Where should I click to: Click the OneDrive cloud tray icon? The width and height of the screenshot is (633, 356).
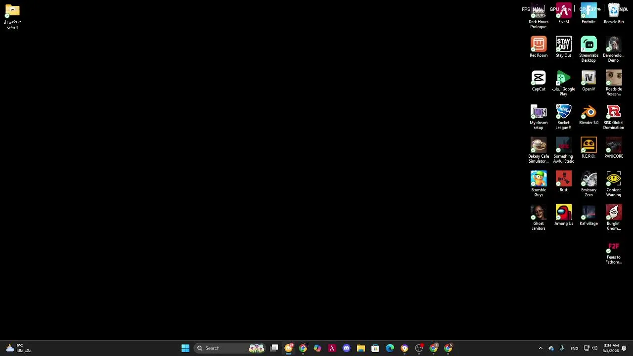(x=551, y=348)
